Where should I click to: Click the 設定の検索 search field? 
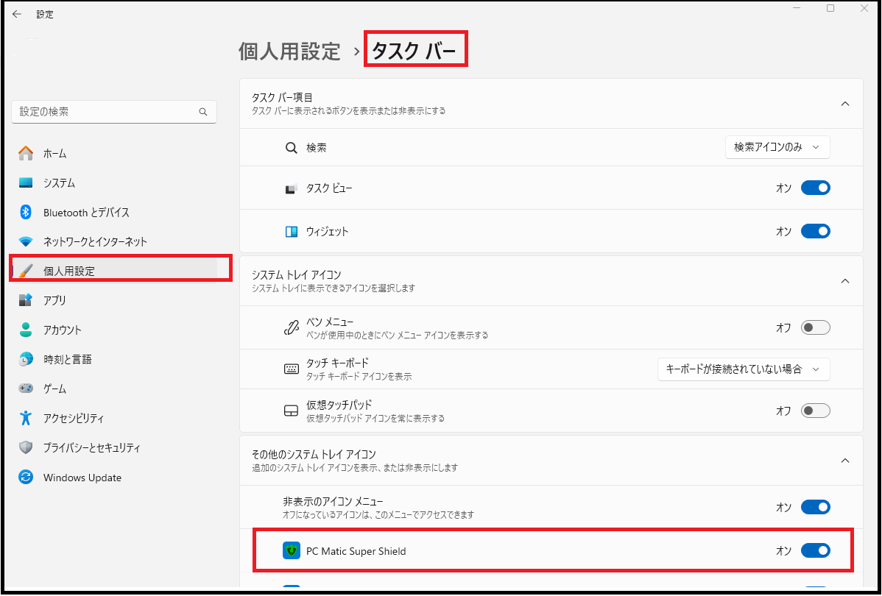tap(107, 112)
